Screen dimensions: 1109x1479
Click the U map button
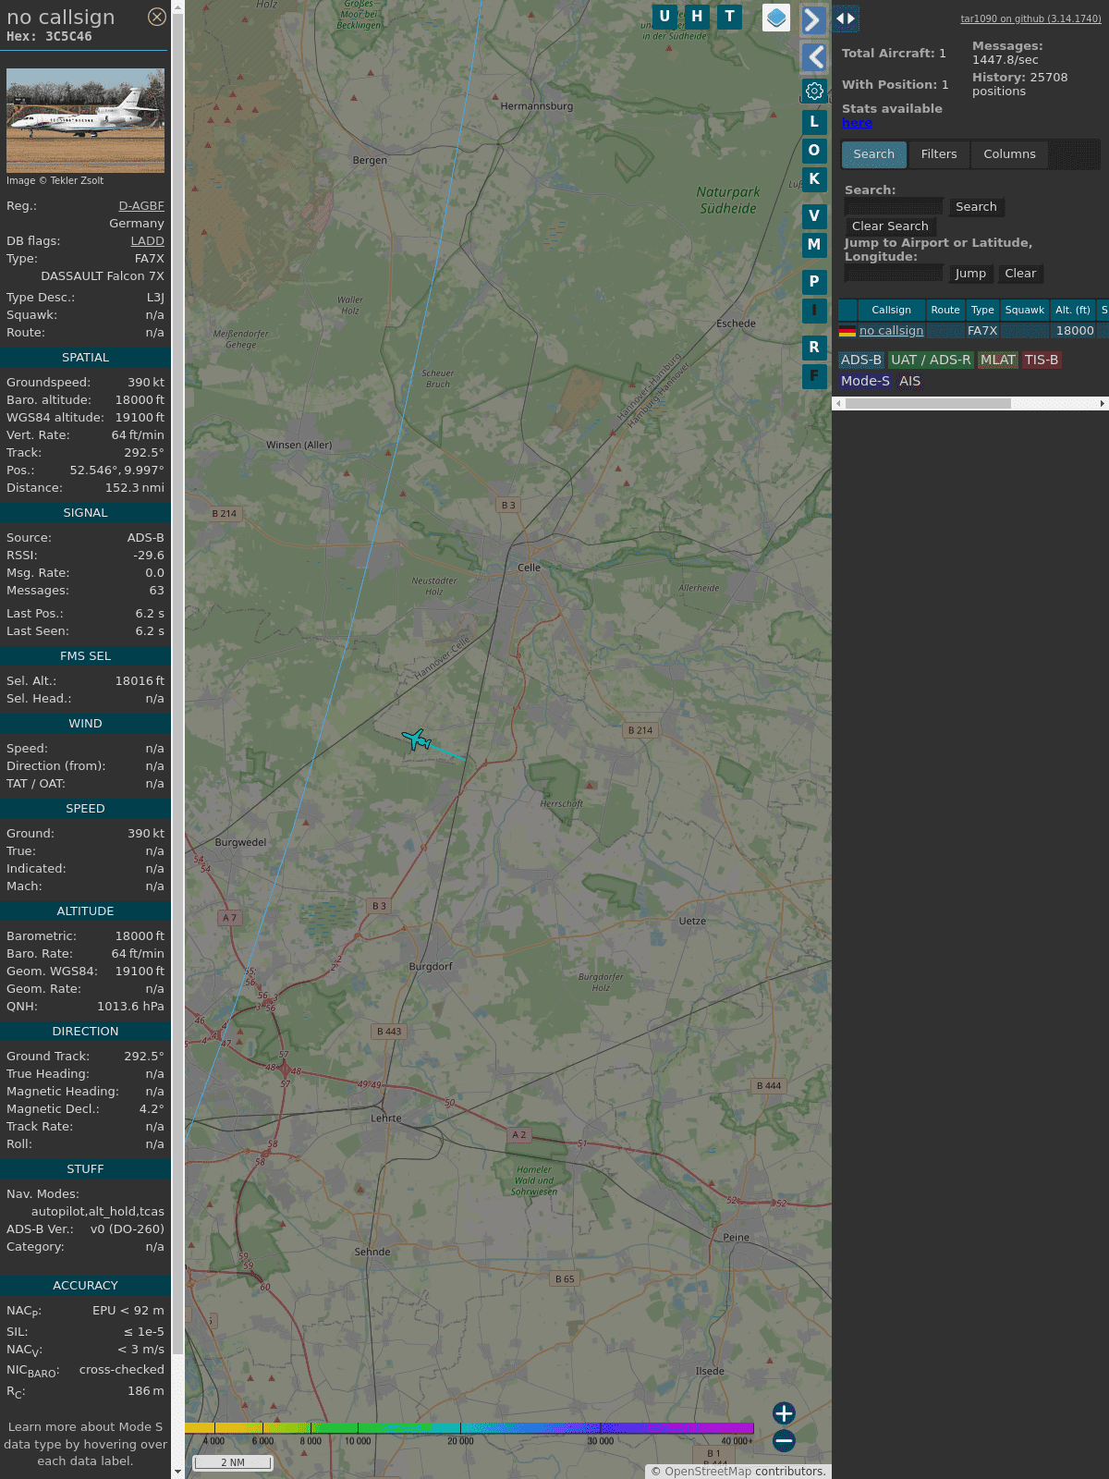pyautogui.click(x=664, y=17)
